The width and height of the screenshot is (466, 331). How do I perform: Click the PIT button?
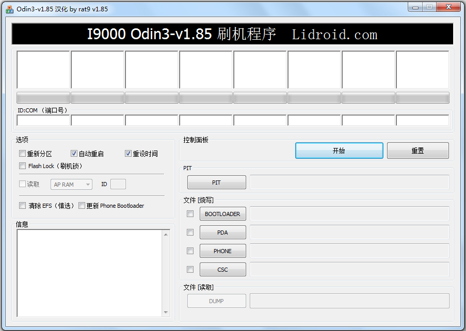[x=216, y=182]
